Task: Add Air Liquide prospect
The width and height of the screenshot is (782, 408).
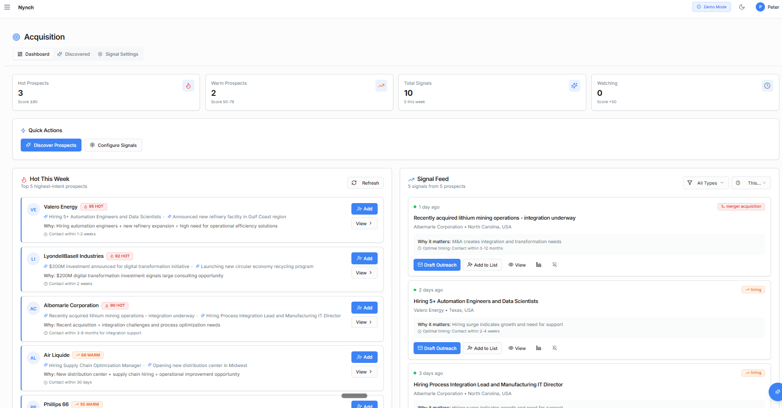Action: point(364,357)
